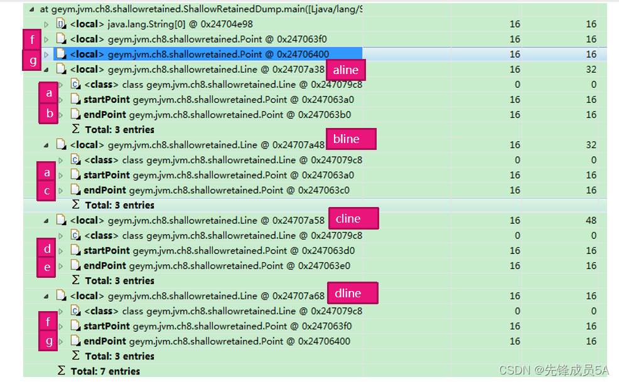Image resolution: width=619 pixels, height=382 pixels.
Task: Expand <local> Point @ 0x247063f0
Action: click(46, 40)
